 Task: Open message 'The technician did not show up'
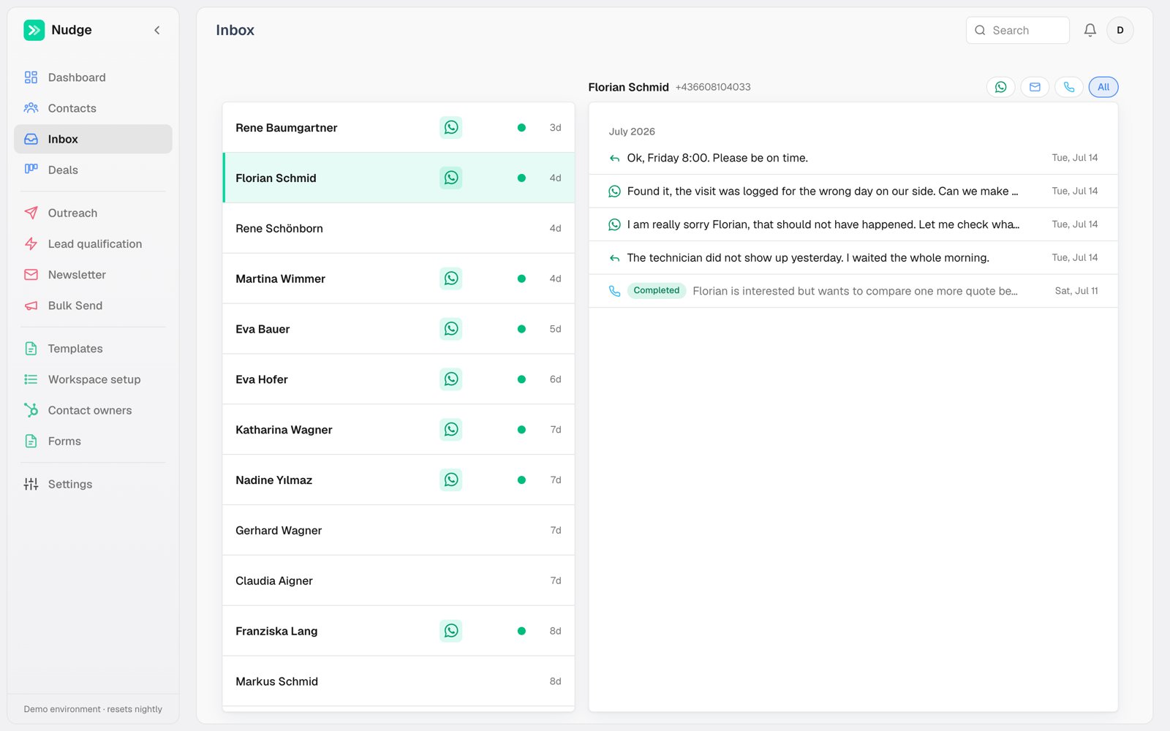point(853,258)
